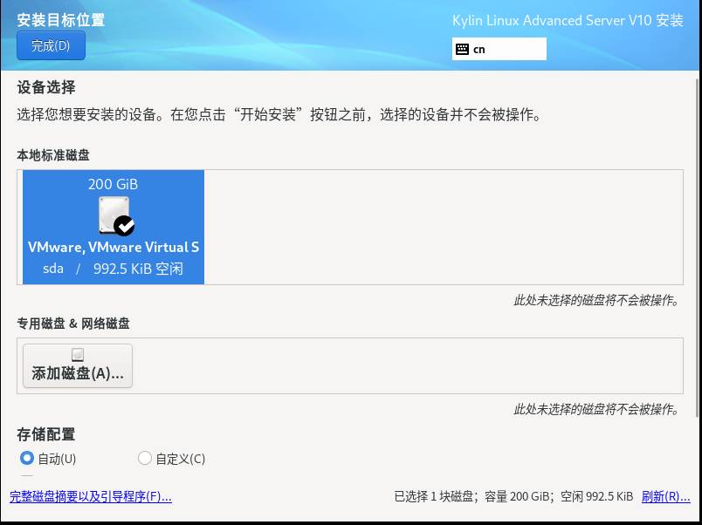Click the 专用磁盘 & 网络磁盘 section label
The height and width of the screenshot is (525, 702).
(x=73, y=324)
